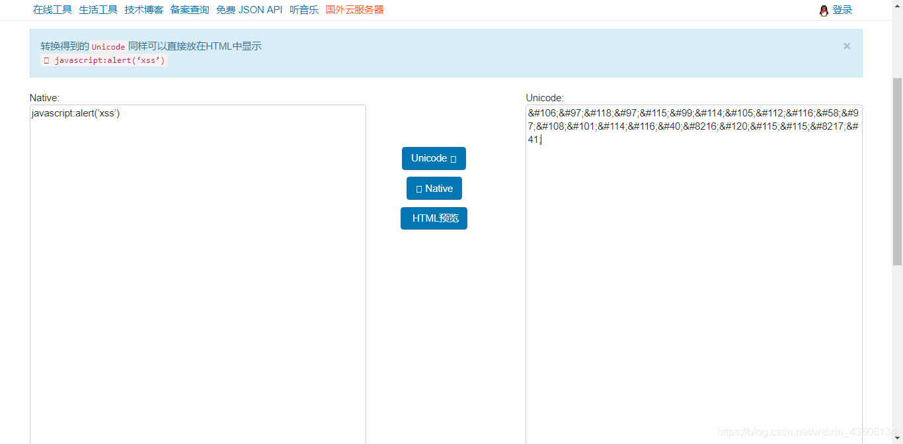
Task: Focus the Unicode text area
Action: 694,274
